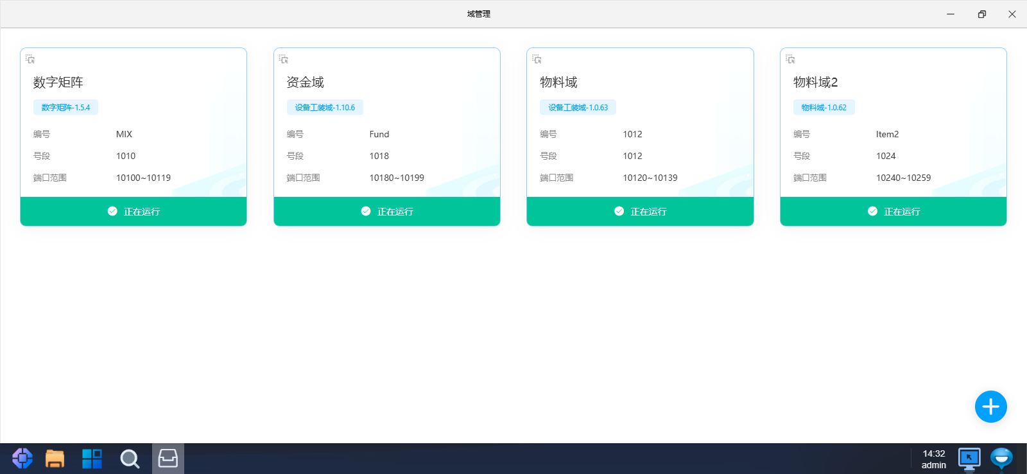Close the 域管理 window
1027x474 pixels.
click(x=1012, y=14)
